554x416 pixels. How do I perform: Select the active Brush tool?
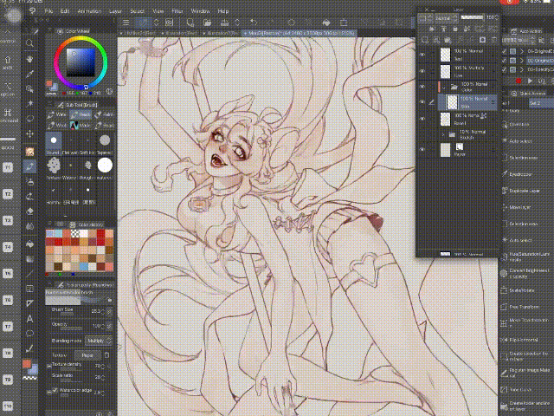[30, 166]
